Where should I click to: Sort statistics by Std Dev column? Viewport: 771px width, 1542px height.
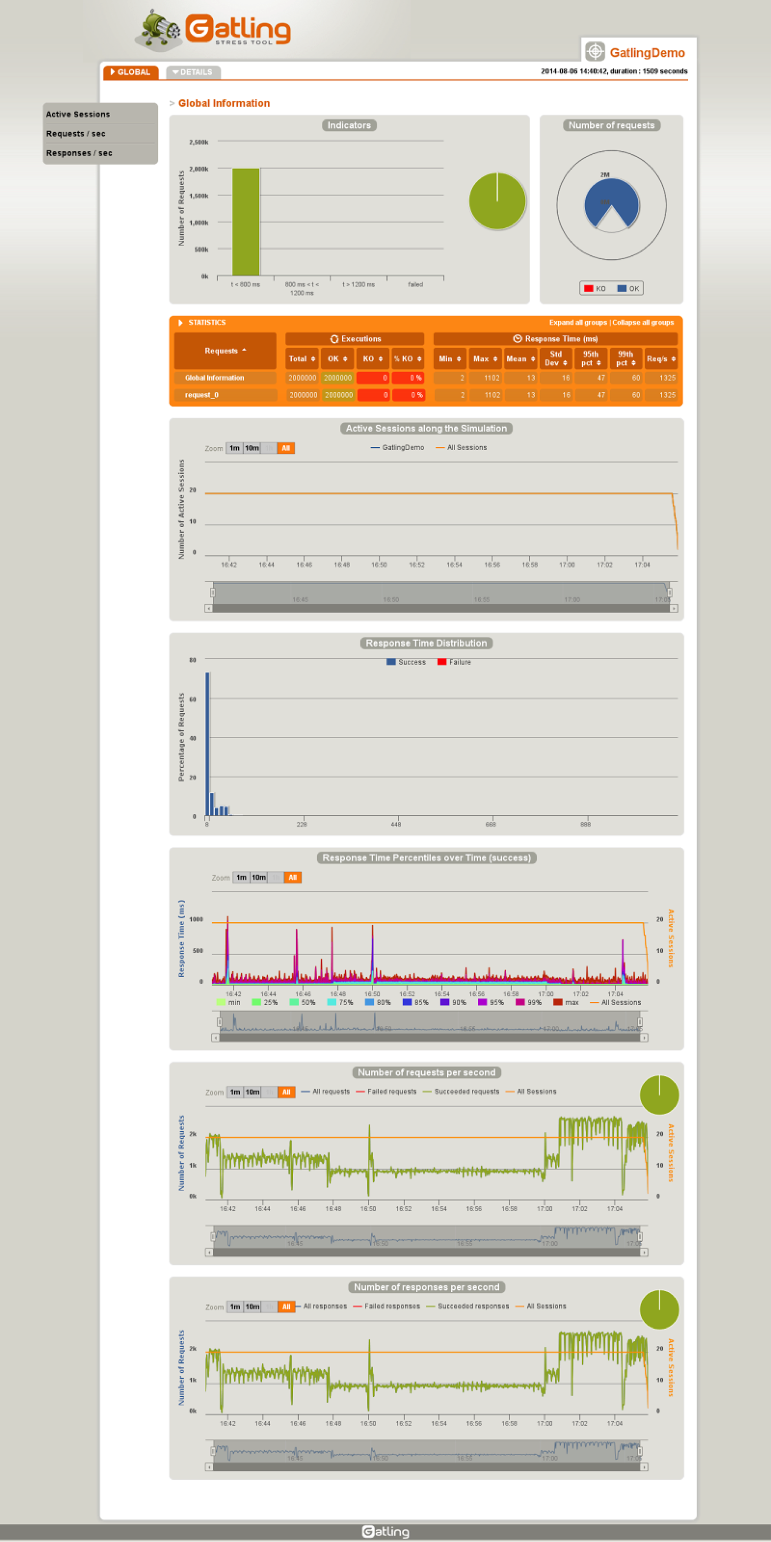555,359
